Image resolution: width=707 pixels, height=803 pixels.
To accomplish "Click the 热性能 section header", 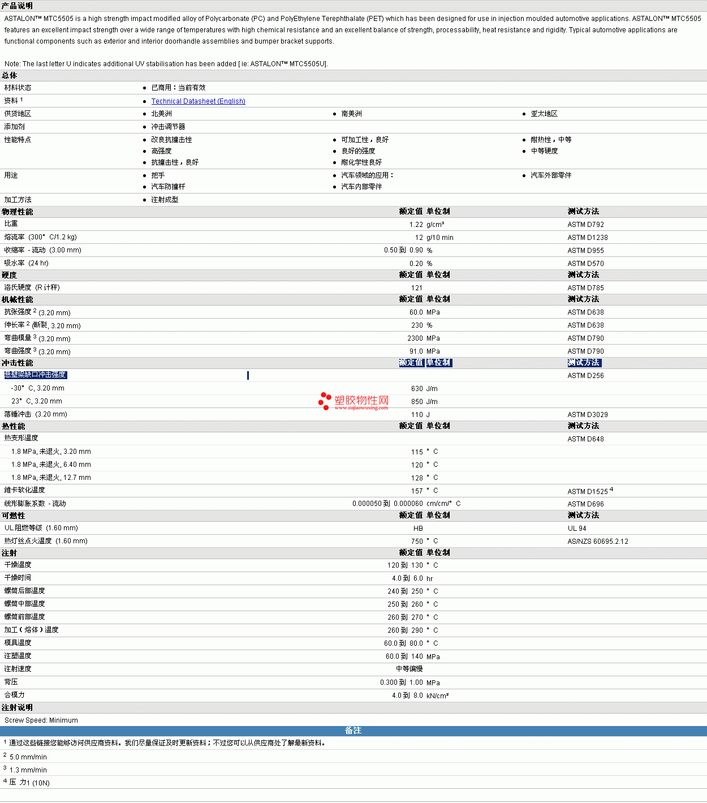I will tap(14, 426).
